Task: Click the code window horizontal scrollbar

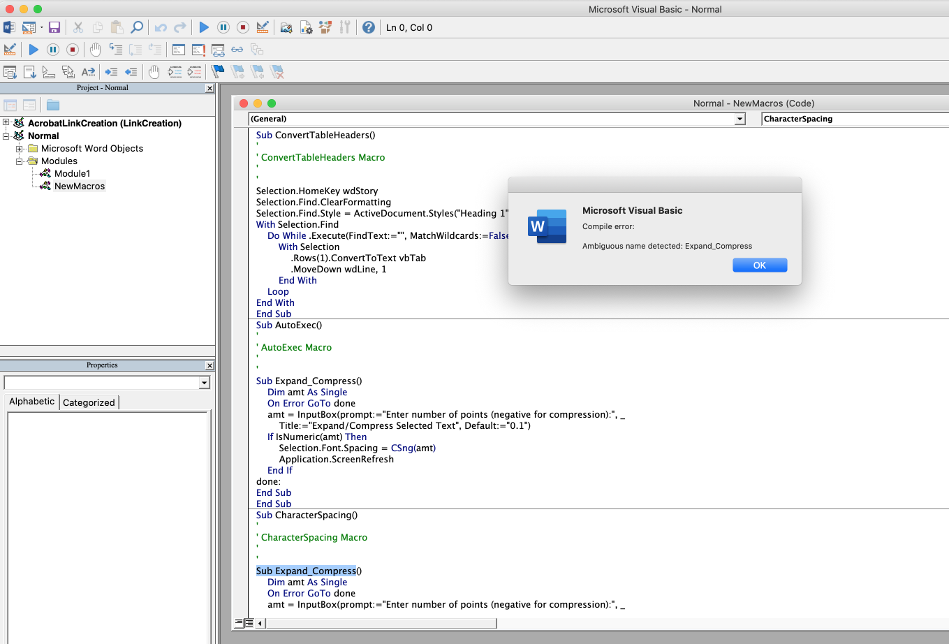Action: [380, 623]
